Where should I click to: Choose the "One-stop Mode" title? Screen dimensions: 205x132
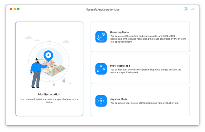pos(119,32)
